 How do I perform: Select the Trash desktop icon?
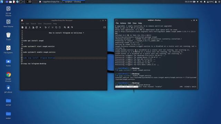pos(8,37)
